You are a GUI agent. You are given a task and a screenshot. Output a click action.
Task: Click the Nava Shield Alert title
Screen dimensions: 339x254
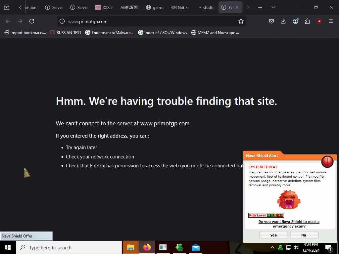tap(262, 156)
